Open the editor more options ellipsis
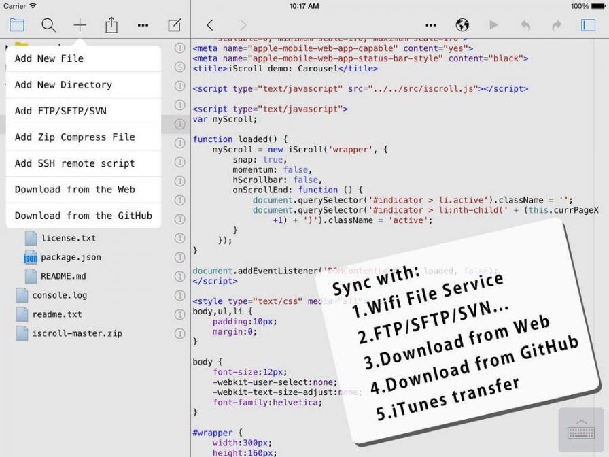609x457 pixels. pos(431,25)
